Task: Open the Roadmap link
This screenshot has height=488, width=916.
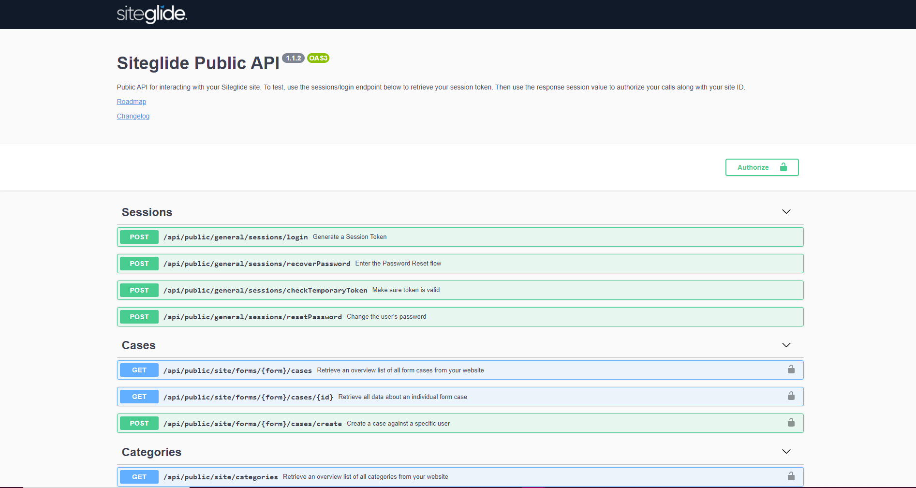Action: pos(132,102)
